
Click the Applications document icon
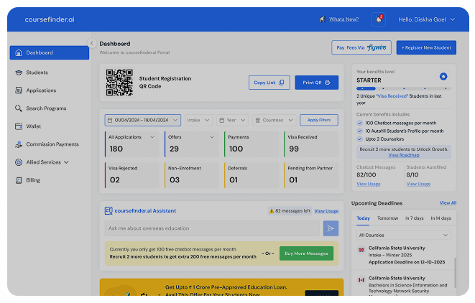[19, 90]
